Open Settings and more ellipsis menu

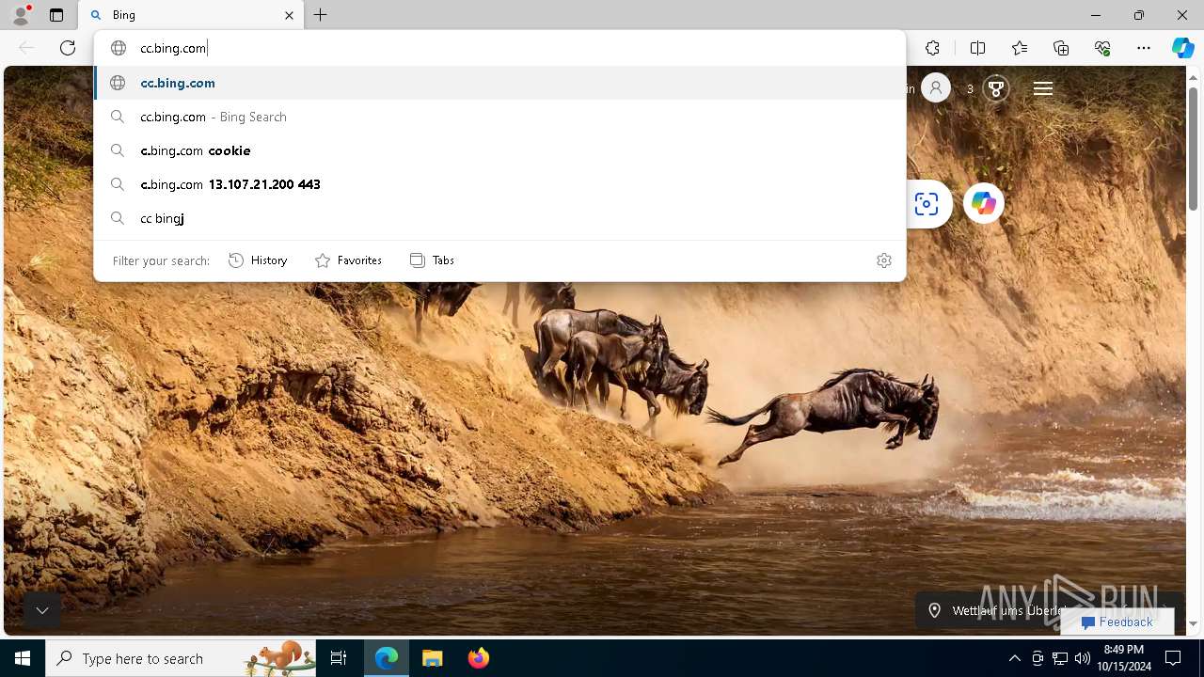[x=1144, y=48]
